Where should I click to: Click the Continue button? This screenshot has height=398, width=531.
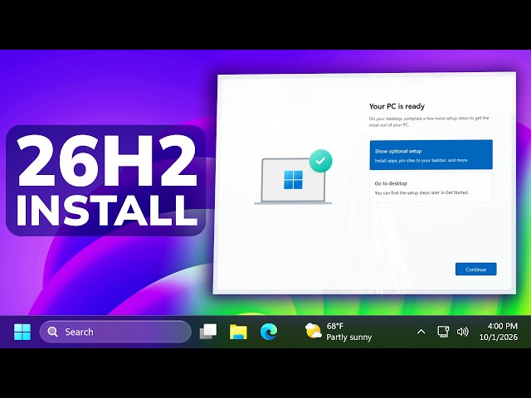475,269
